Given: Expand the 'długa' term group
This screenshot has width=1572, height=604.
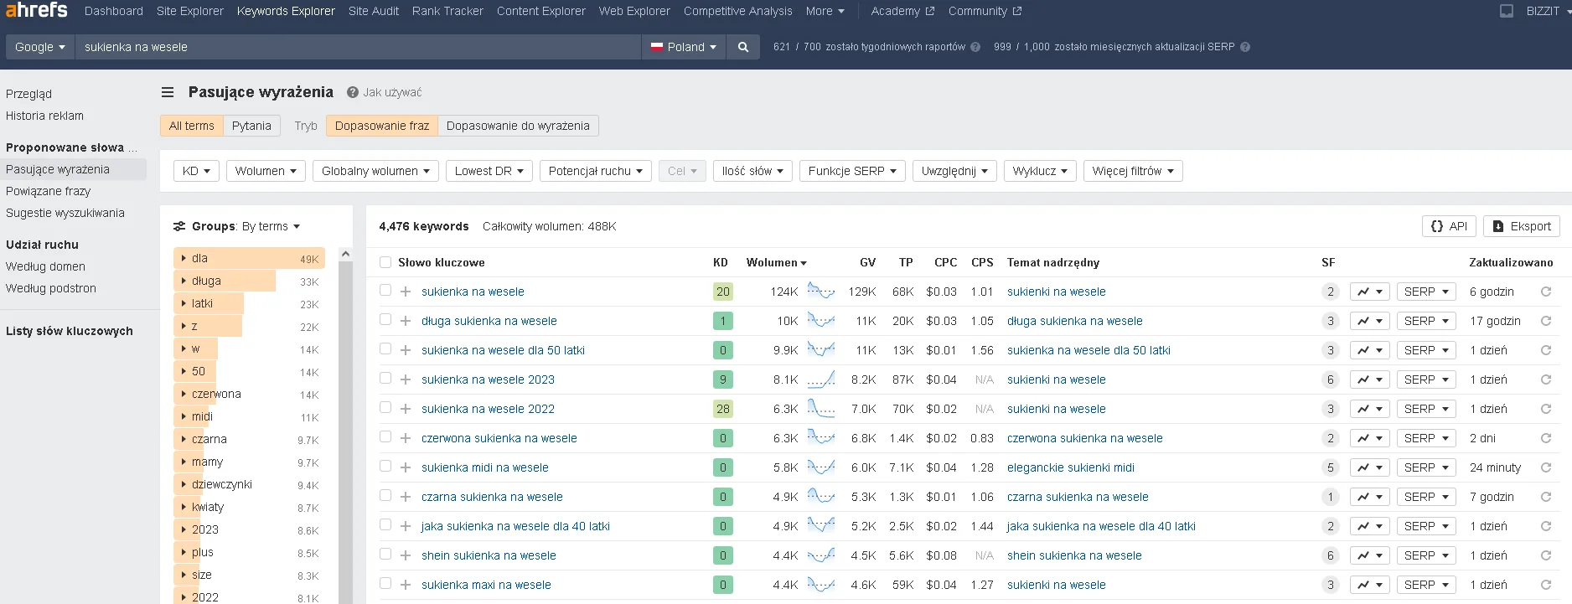Looking at the screenshot, I should click(x=184, y=281).
